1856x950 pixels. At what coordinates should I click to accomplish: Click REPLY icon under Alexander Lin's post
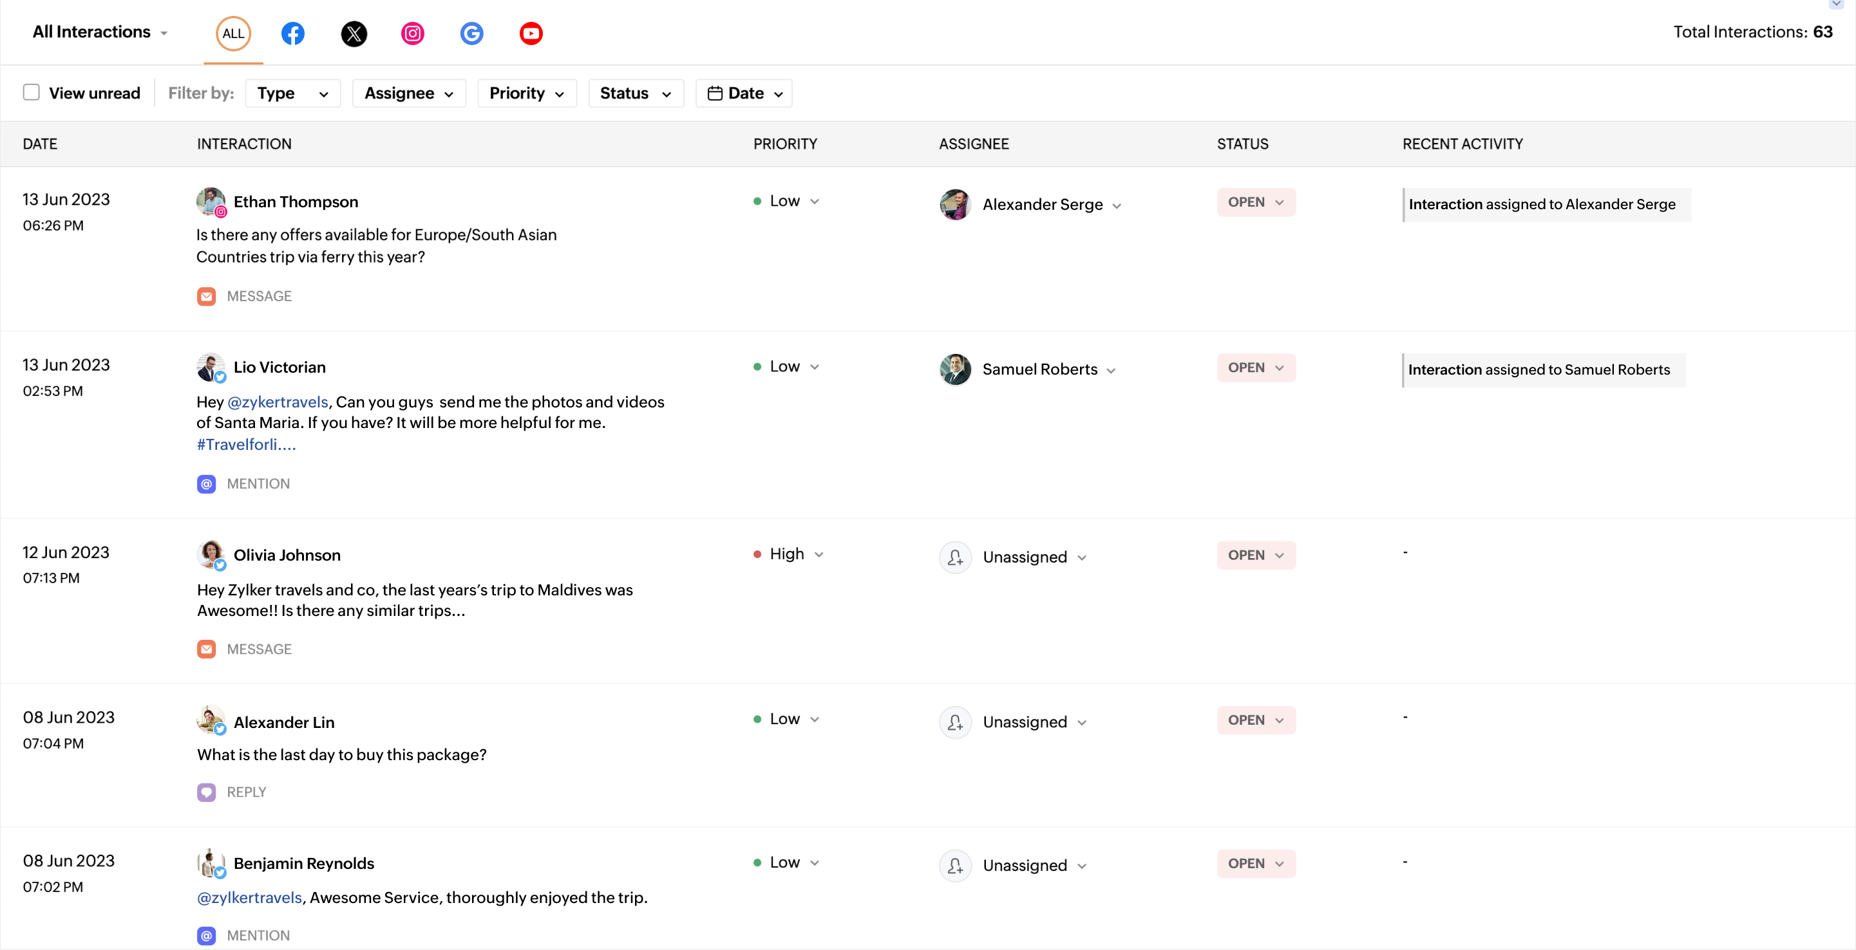(x=206, y=792)
